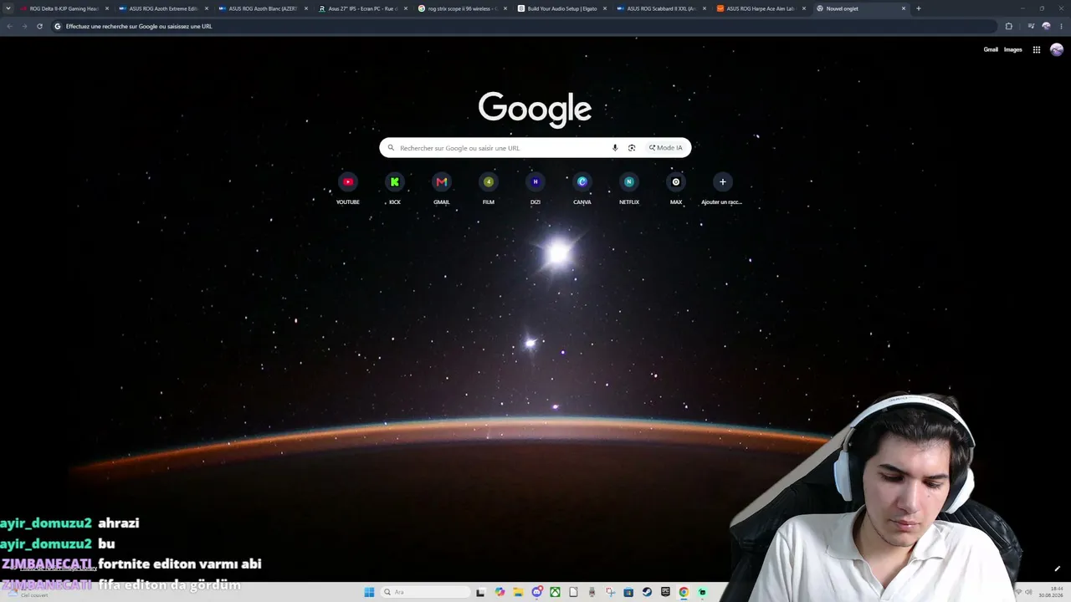The height and width of the screenshot is (602, 1071).
Task: Open the taskbar clock and date
Action: click(x=1051, y=592)
